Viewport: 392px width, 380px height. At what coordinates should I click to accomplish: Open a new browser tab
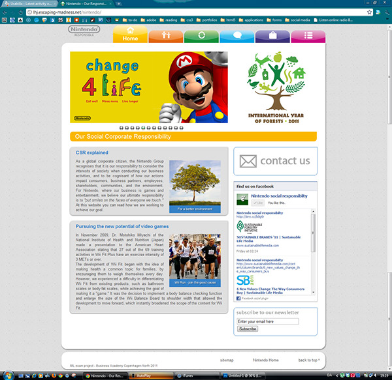118,3
